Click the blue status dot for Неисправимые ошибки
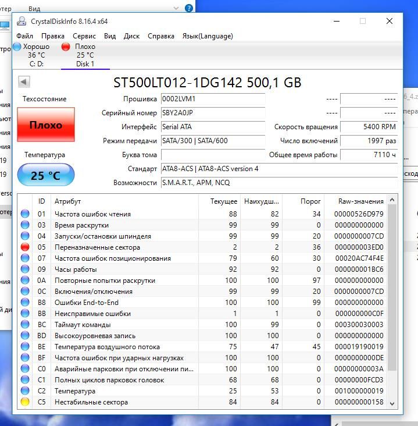The width and height of the screenshot is (418, 426). pyautogui.click(x=25, y=314)
